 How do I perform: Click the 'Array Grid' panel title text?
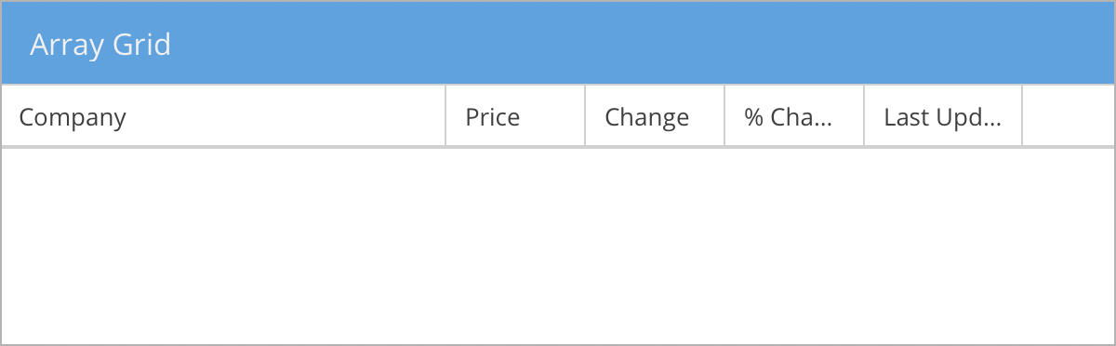pos(100,45)
